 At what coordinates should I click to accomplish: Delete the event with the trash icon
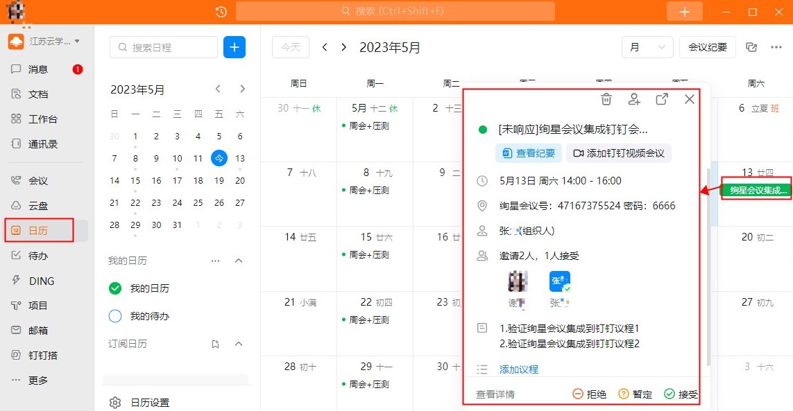606,100
